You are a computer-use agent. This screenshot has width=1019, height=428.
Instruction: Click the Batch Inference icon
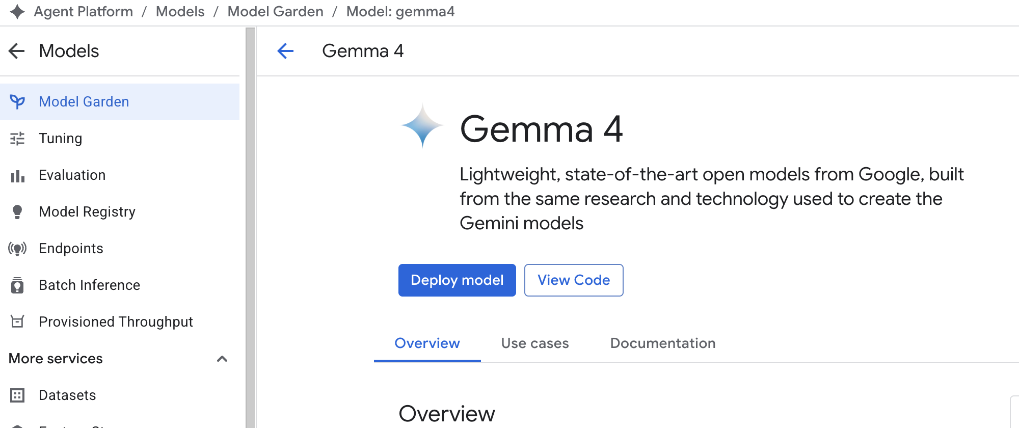tap(17, 285)
